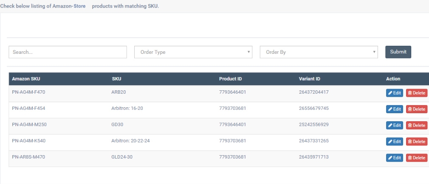The image size is (429, 184).
Task: Select Variant ID 26556679745
Action: tap(314, 109)
